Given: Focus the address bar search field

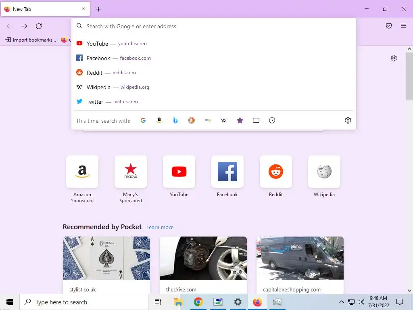Looking at the screenshot, I should point(213,26).
